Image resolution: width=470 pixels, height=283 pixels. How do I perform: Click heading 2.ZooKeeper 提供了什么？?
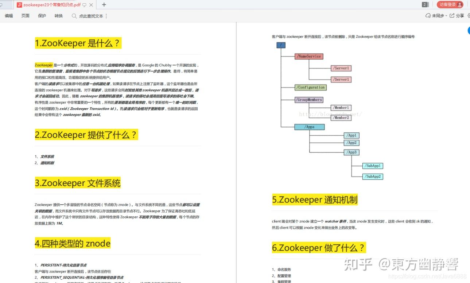[86, 135]
